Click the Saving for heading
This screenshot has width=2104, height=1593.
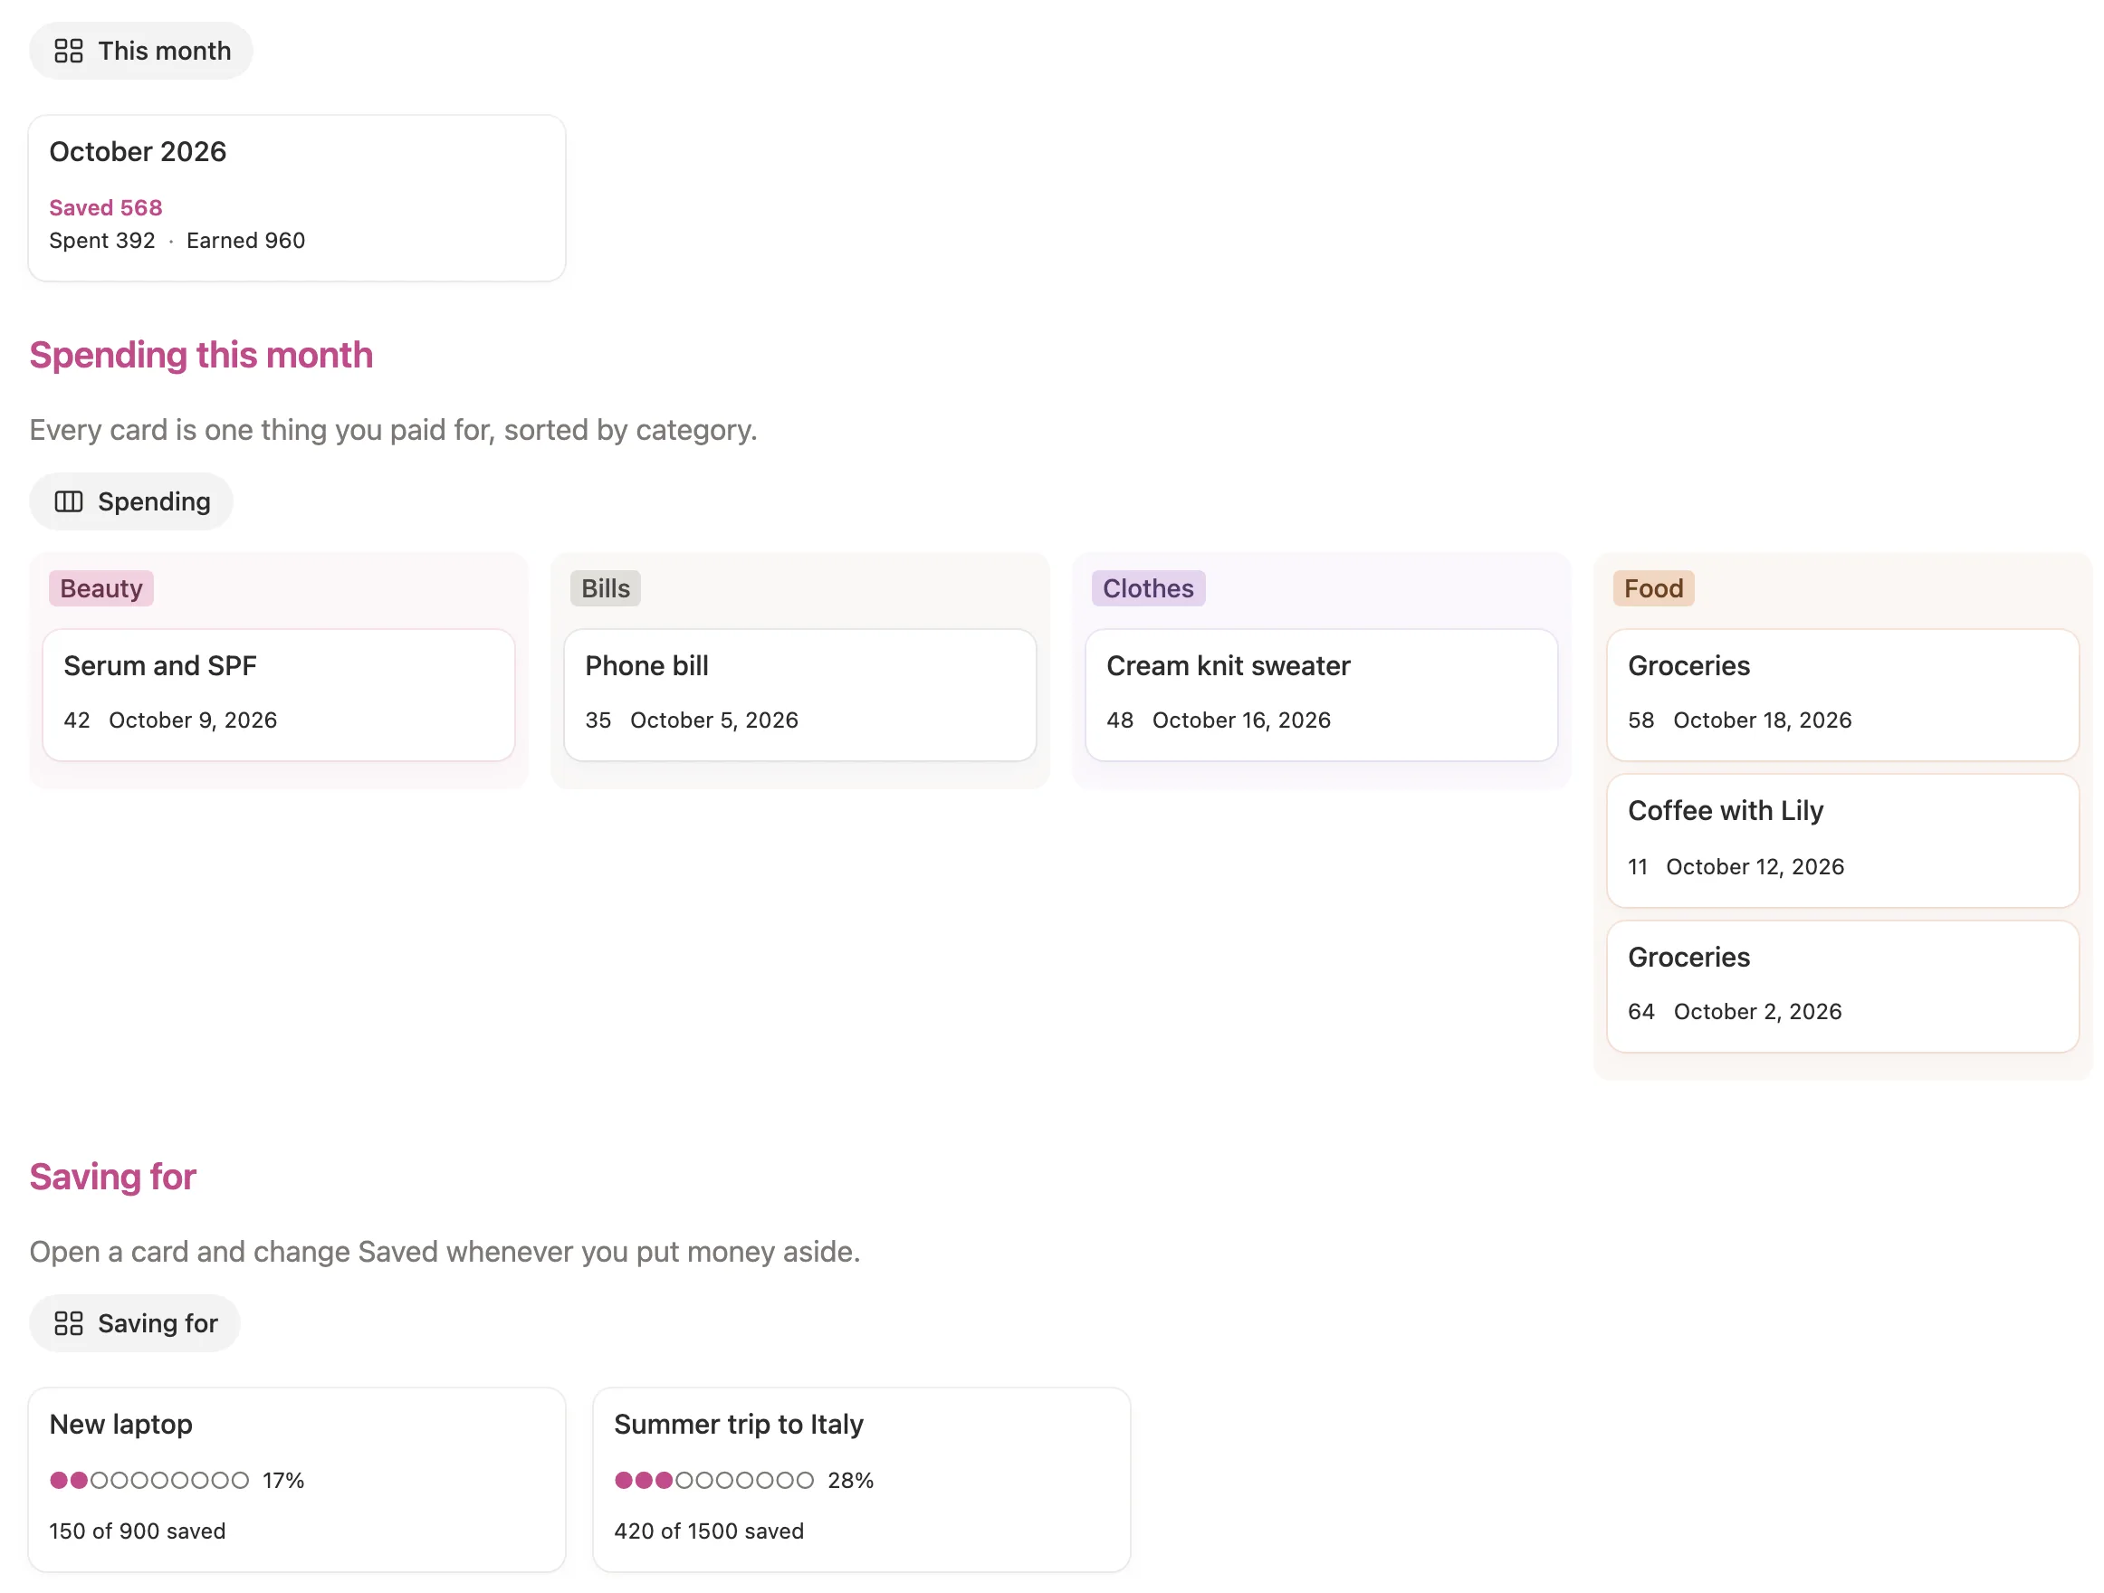tap(112, 1177)
